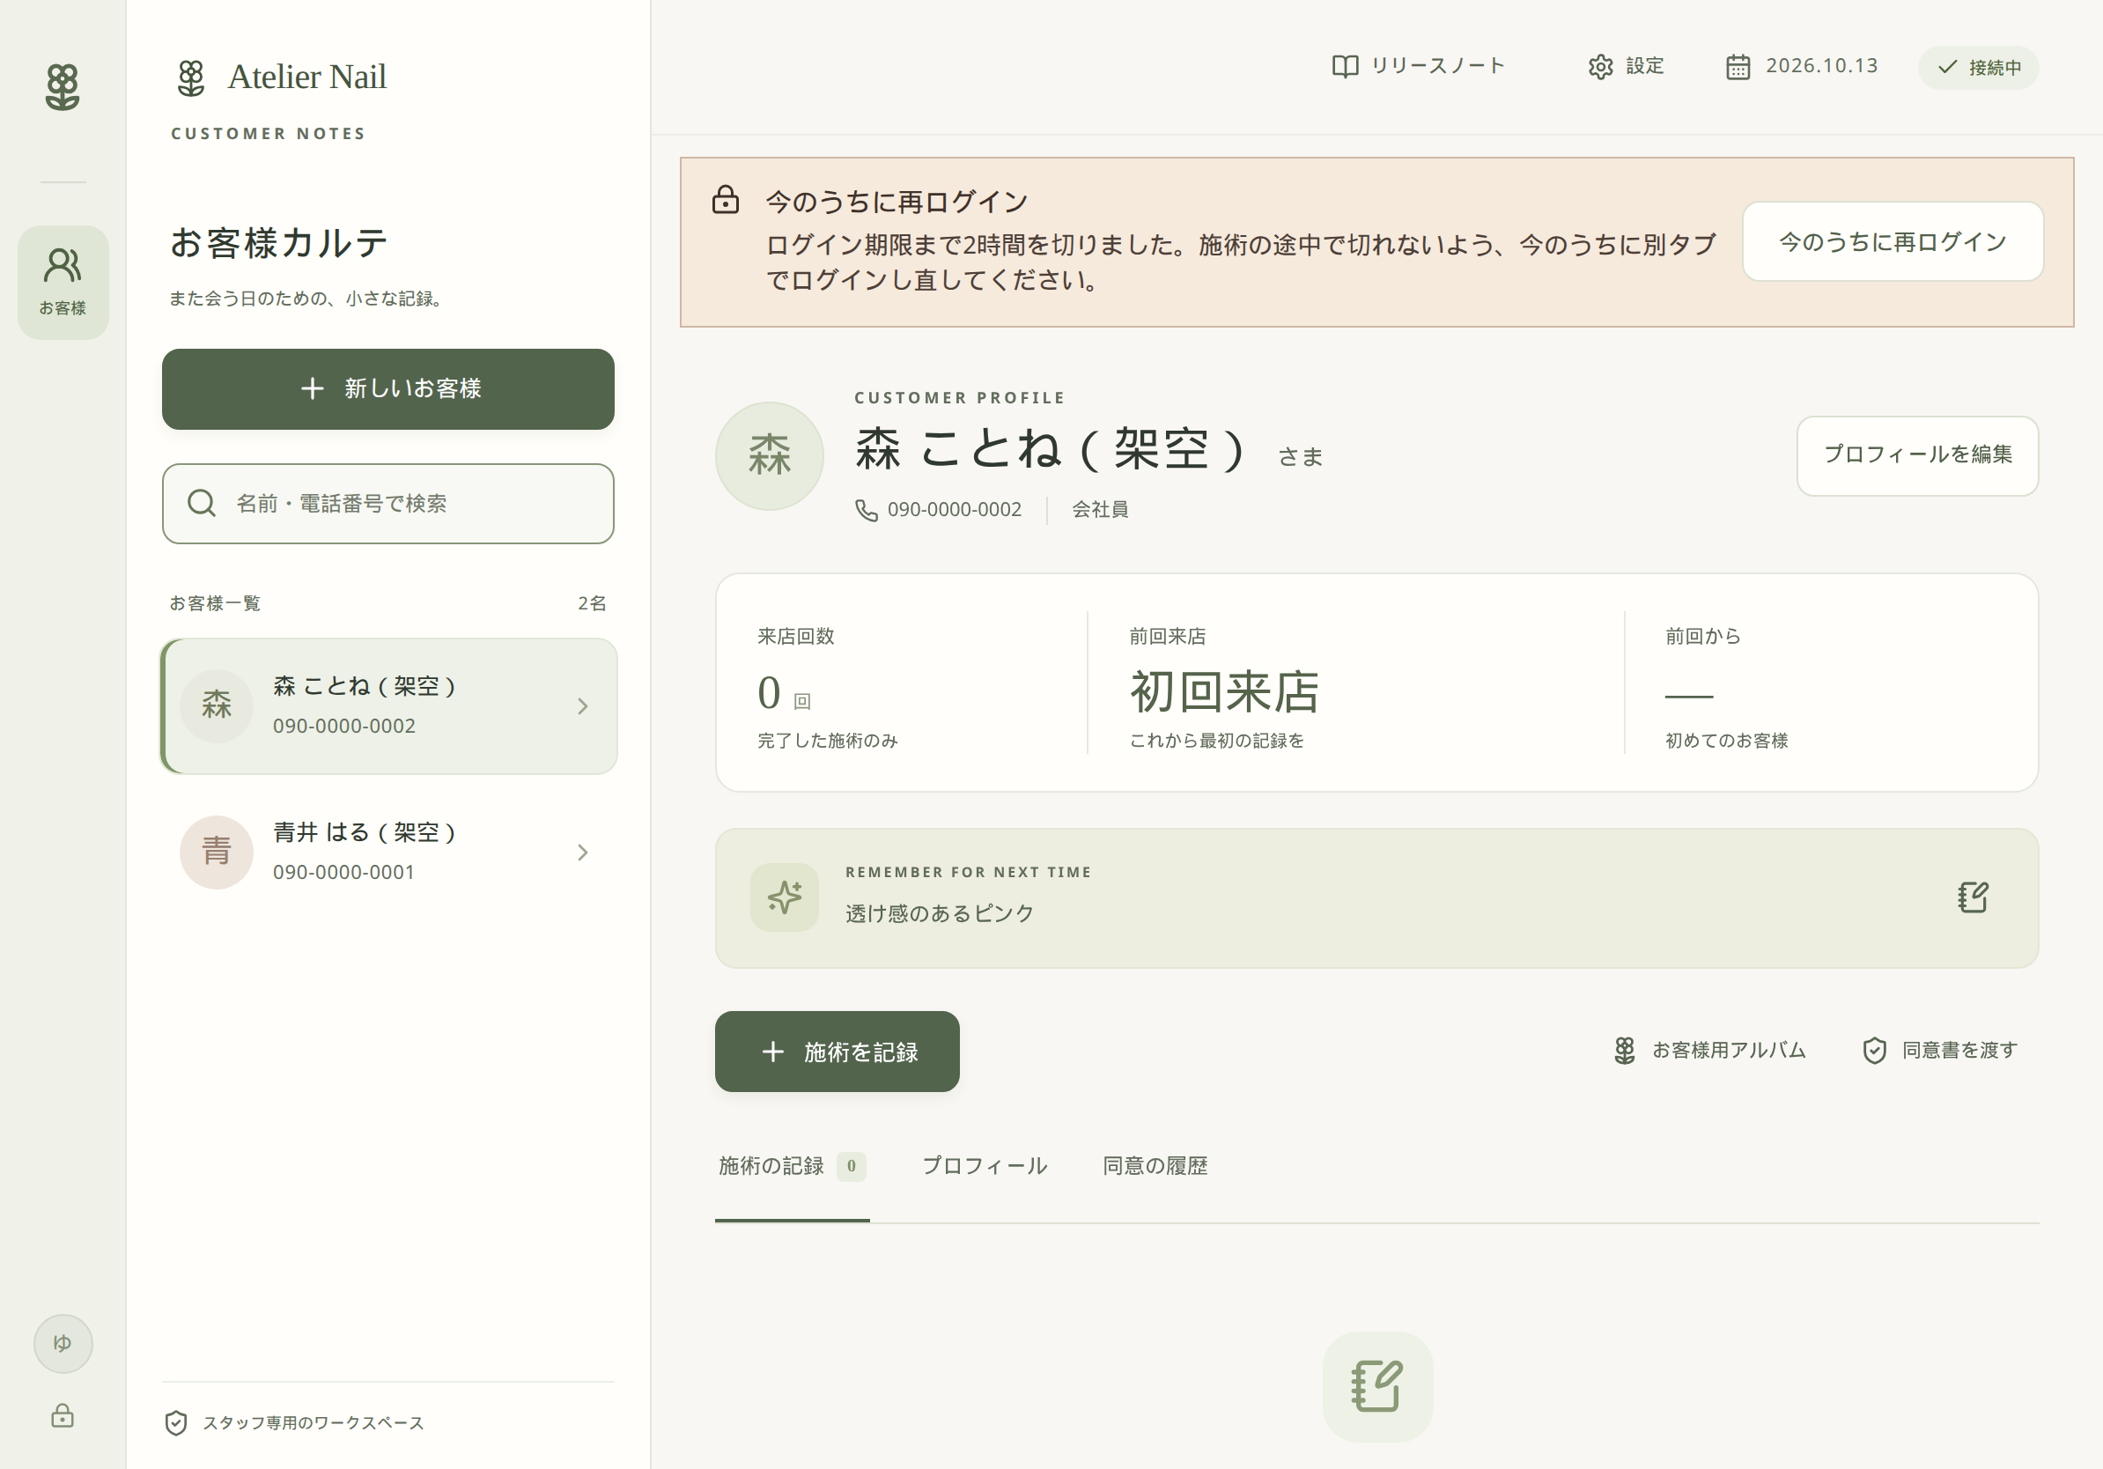Open お客様用アルバム
The width and height of the screenshot is (2103, 1469).
coord(1709,1051)
